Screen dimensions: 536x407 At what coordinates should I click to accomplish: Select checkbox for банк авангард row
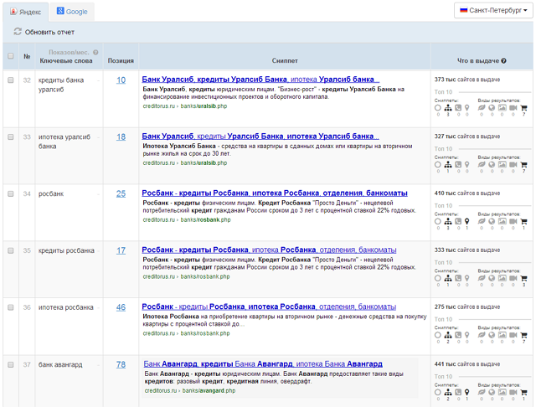point(11,364)
